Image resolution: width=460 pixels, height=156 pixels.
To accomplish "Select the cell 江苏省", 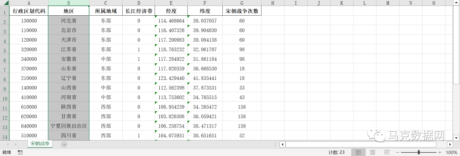I will [x=69, y=49].
